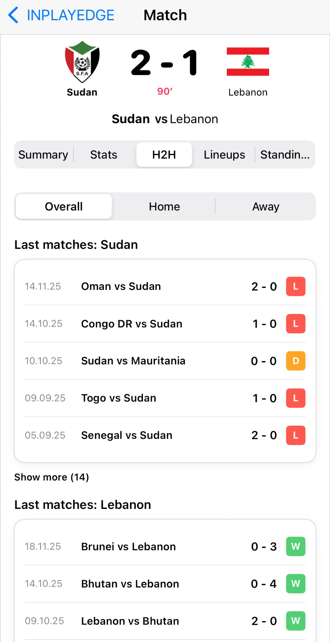Tap the draw badge on Sudan vs Mauritania
Viewport: 330px width, 642px height.
(296, 361)
